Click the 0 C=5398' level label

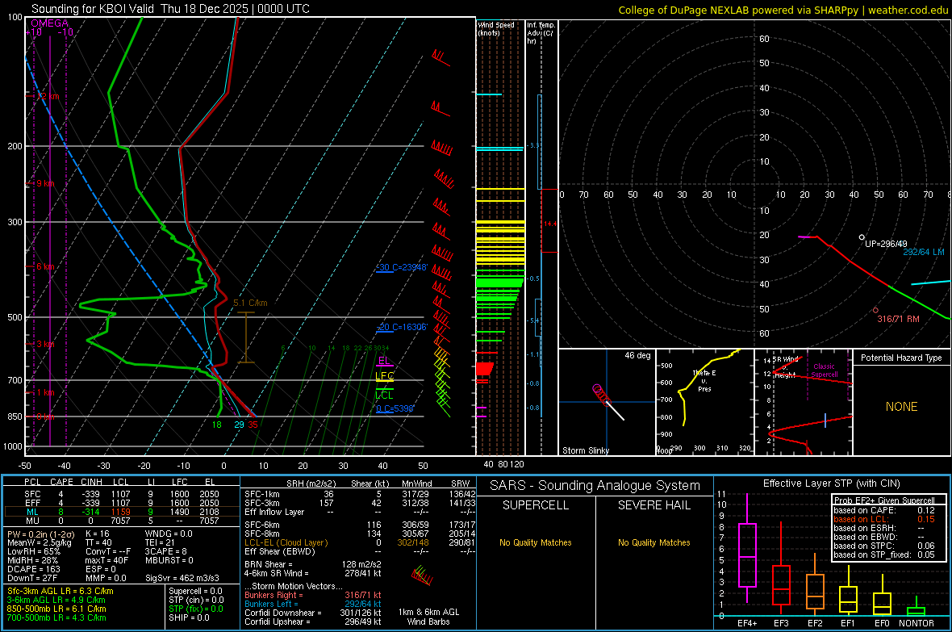coord(395,408)
